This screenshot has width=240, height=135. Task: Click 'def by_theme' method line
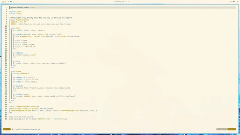(18, 86)
